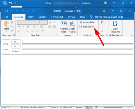Go to previous item with up arrow
The width and height of the screenshot is (135, 109).
point(22,11)
